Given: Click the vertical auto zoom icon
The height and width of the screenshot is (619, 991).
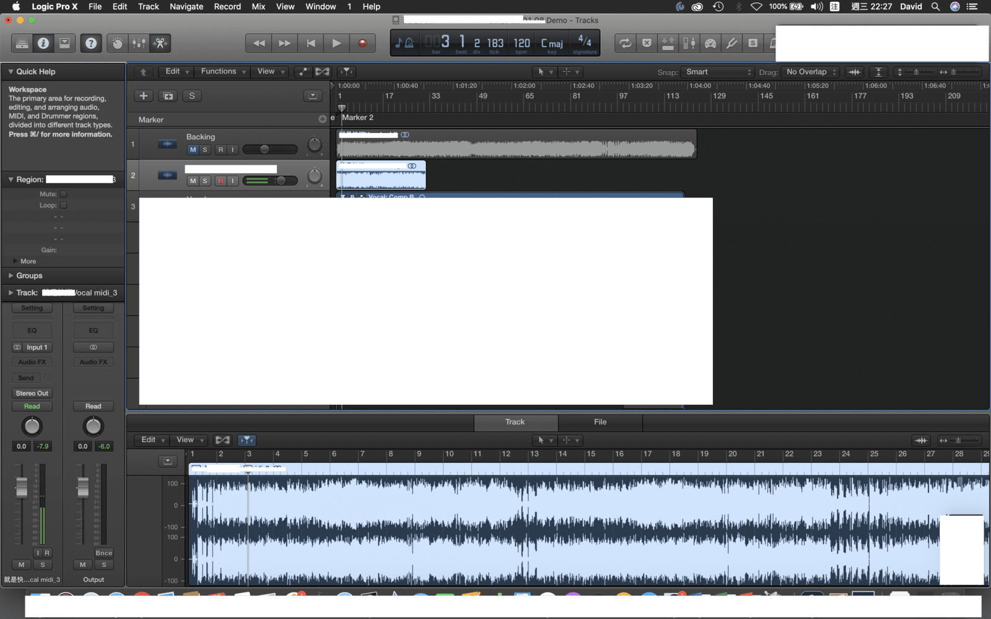Looking at the screenshot, I should [878, 72].
